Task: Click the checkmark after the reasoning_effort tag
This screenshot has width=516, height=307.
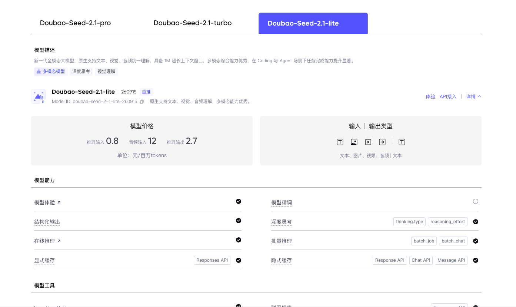Action: point(476,222)
